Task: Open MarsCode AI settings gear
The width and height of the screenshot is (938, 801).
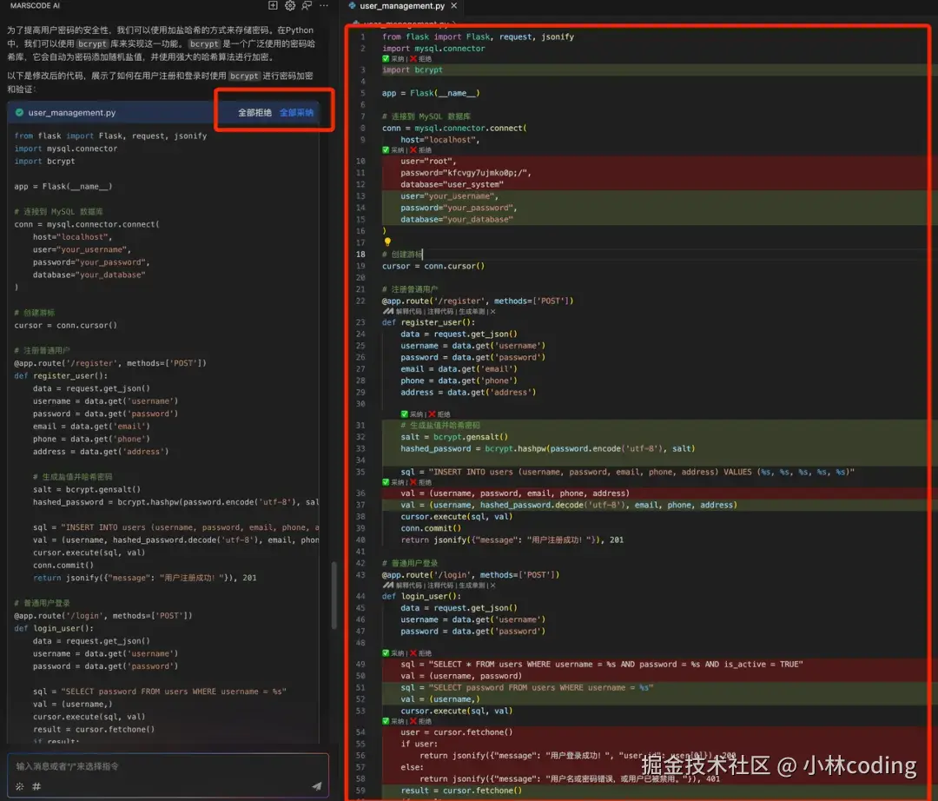Action: click(x=289, y=5)
